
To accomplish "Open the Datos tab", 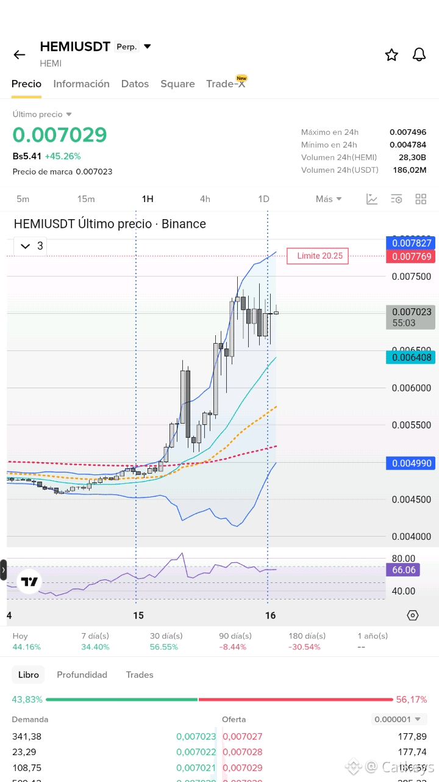I will [x=135, y=84].
